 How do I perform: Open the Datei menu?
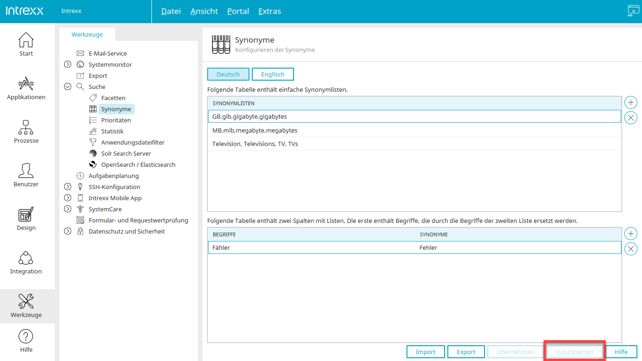(x=171, y=11)
